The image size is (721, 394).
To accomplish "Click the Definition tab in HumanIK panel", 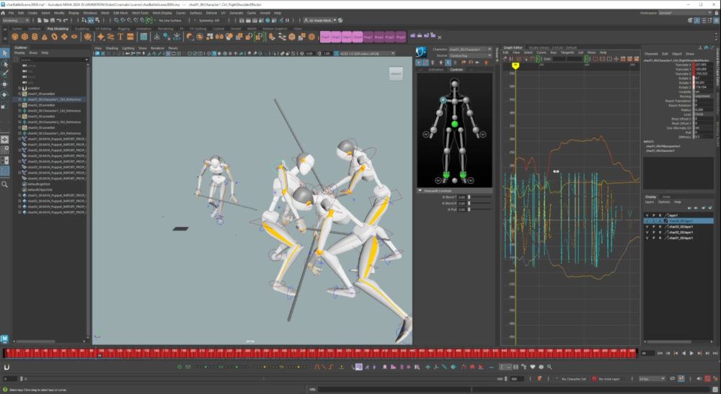I will point(436,70).
